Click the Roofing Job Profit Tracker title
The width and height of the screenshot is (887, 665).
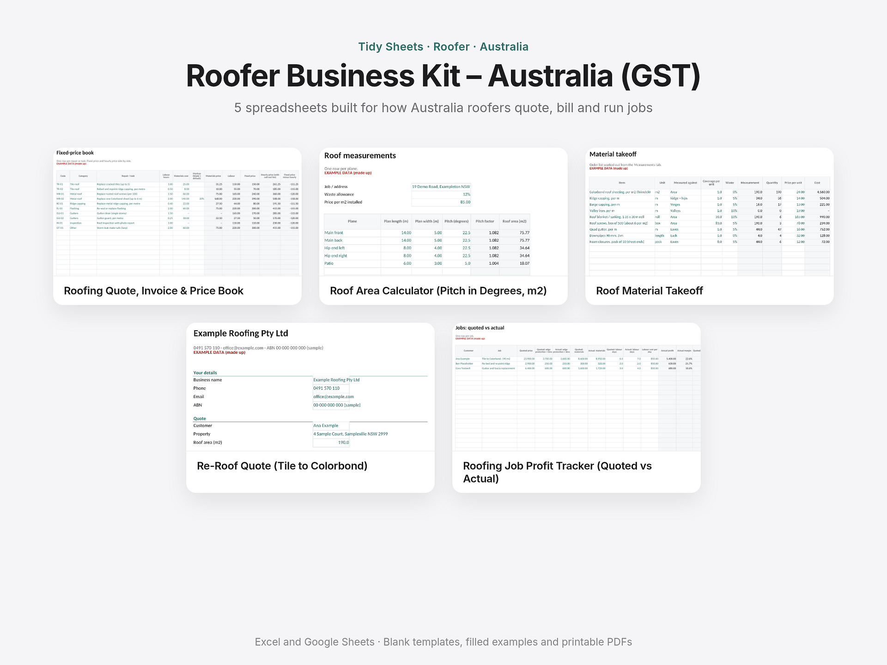tap(557, 472)
